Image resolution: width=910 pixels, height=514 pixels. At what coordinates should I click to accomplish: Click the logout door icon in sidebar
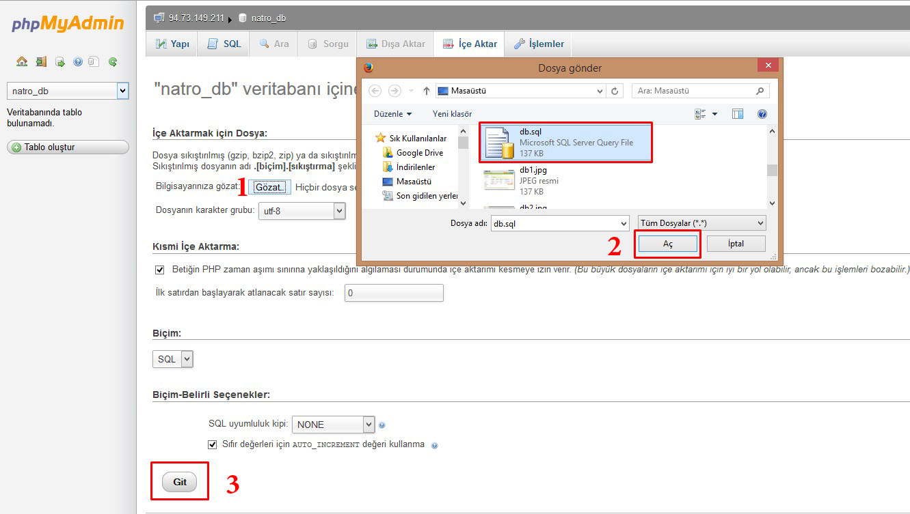(x=41, y=61)
